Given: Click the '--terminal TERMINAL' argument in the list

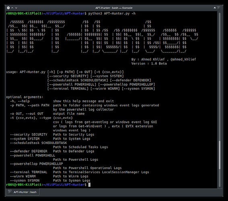Looking at the screenshot, I should pyautogui.click(x=29, y=172).
